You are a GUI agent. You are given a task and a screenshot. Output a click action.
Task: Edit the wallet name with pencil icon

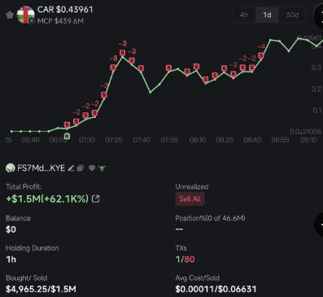(71, 168)
